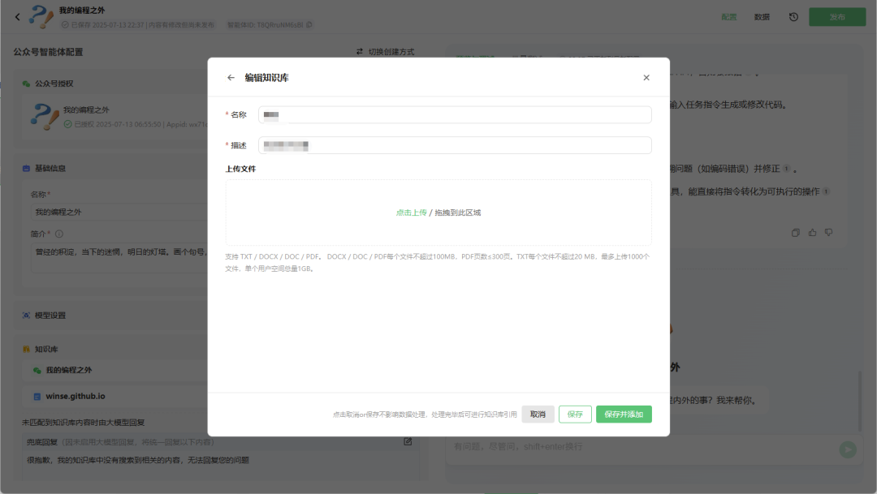The image size is (877, 494).
Task: Click the 保存并添加 button
Action: point(624,414)
